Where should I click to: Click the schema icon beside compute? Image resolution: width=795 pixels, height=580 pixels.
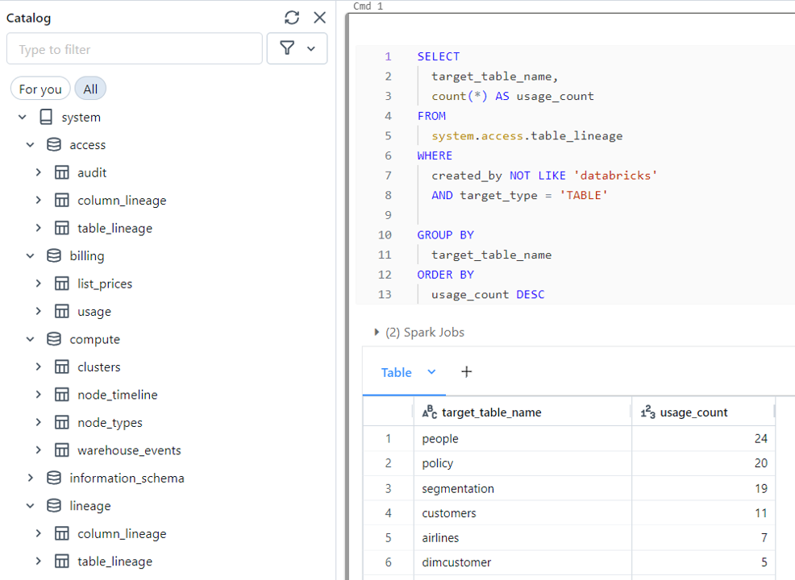[53, 339]
